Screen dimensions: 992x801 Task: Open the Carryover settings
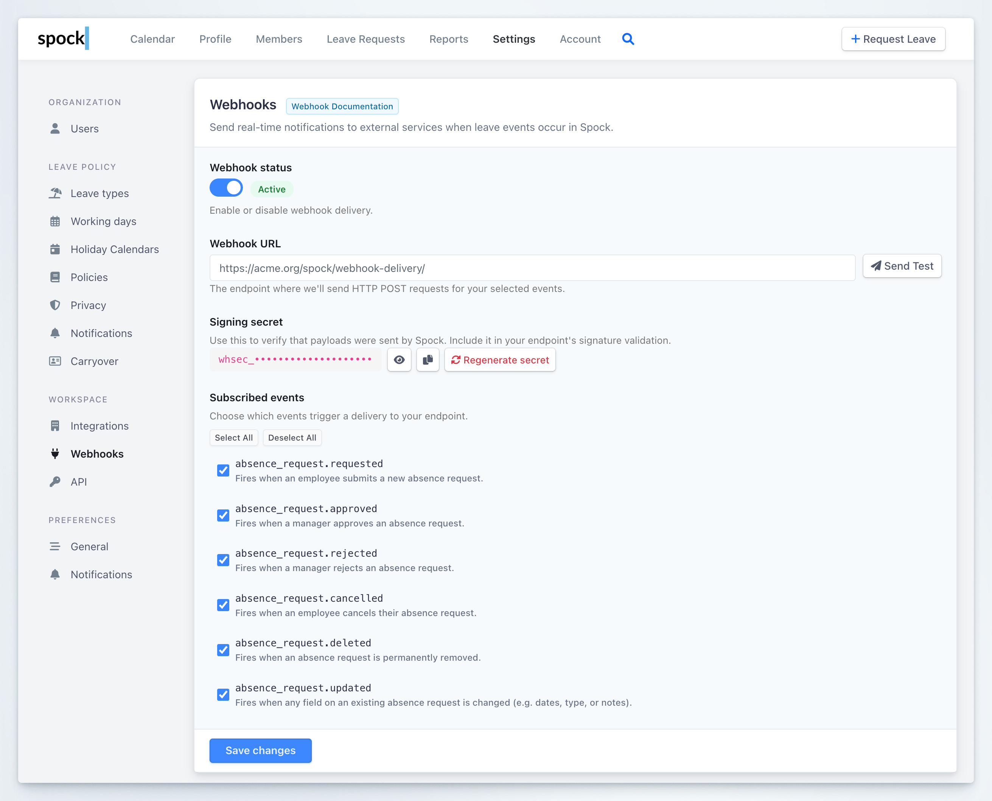(x=94, y=361)
